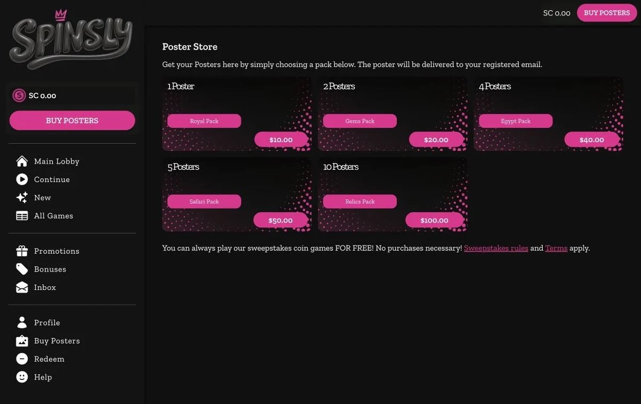Buy the 1 Poster pack for $10.00
The width and height of the screenshot is (641, 404).
click(281, 140)
